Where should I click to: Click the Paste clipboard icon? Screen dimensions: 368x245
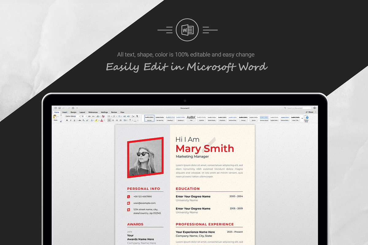(x=55, y=116)
